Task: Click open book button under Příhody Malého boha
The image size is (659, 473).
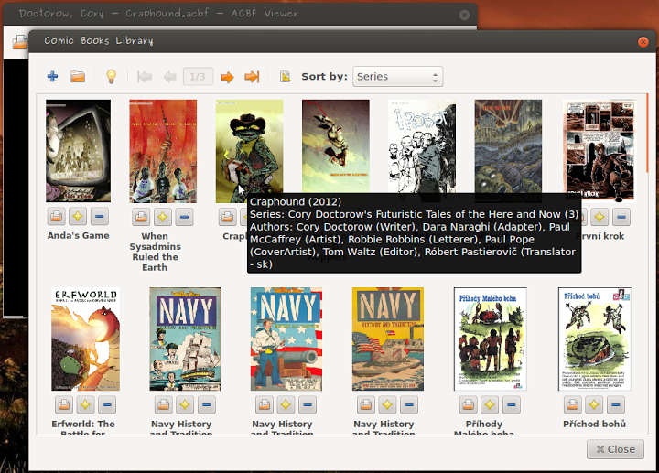Action: [469, 405]
